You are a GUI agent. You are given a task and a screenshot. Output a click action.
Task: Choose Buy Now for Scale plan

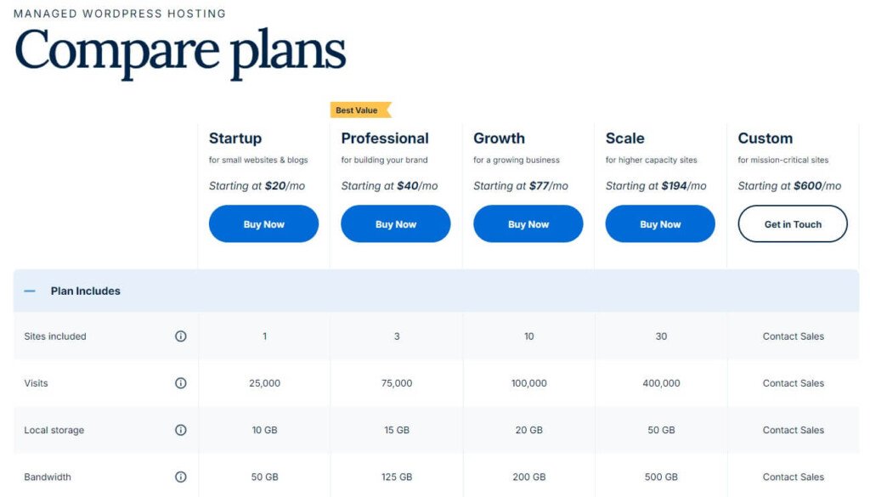click(660, 224)
